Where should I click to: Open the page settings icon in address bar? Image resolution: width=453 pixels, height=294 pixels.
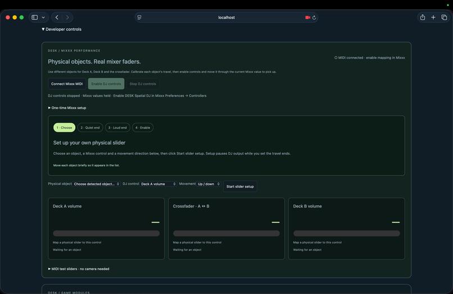coord(139,17)
